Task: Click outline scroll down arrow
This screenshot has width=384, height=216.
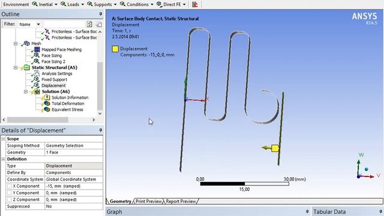Action: click(x=100, y=113)
